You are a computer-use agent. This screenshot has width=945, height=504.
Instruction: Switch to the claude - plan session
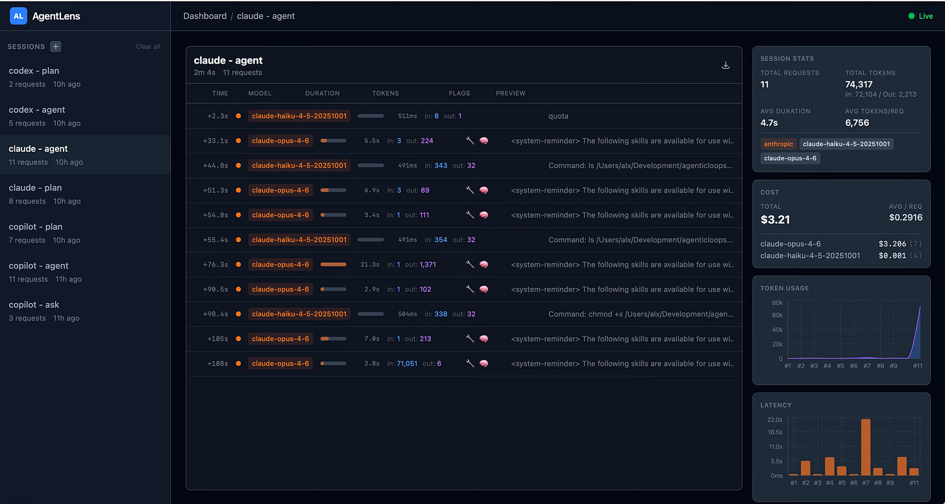85,194
